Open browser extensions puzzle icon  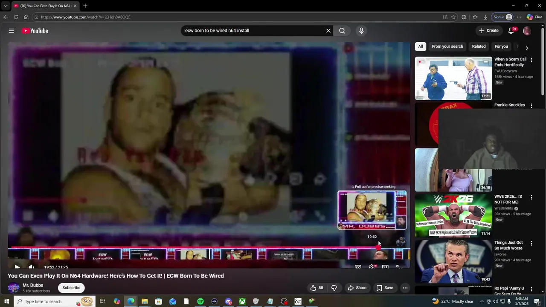point(464,17)
